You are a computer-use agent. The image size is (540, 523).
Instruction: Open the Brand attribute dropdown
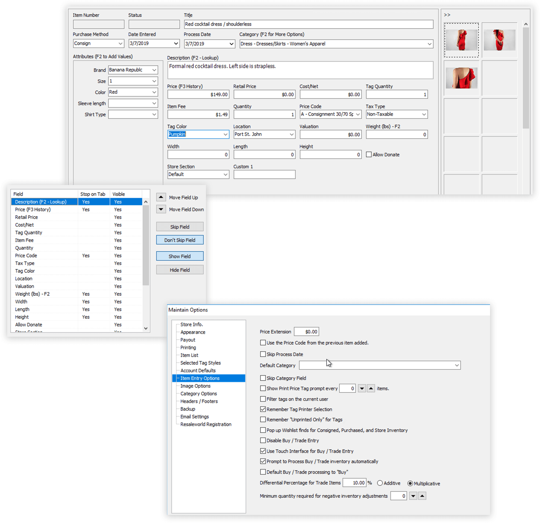154,70
